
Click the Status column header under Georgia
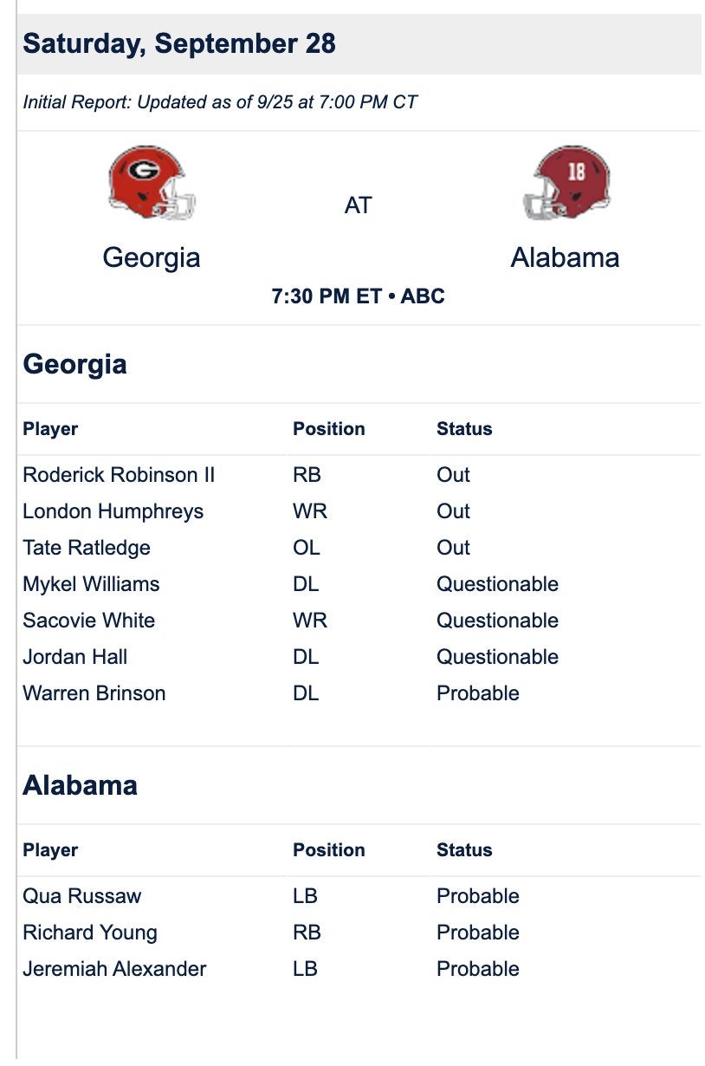pos(464,429)
